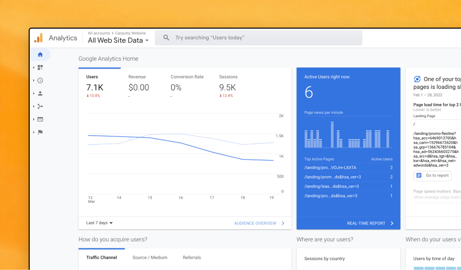Open the REAL-TIME REPORT link
Image resolution: width=461 pixels, height=270 pixels.
click(x=366, y=223)
